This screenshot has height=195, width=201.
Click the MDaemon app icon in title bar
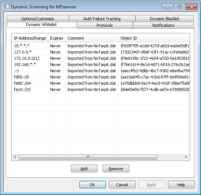click(6, 7)
